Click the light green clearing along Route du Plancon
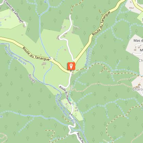The image size is (143, 143). point(73,109)
